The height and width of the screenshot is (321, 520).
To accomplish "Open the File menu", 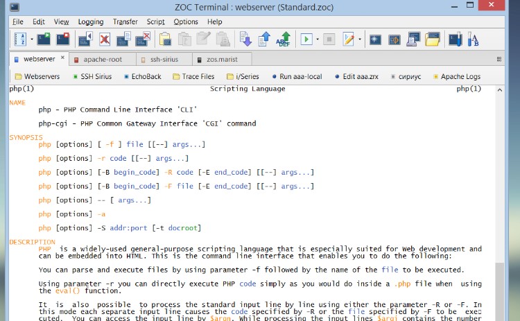I will pyautogui.click(x=18, y=22).
